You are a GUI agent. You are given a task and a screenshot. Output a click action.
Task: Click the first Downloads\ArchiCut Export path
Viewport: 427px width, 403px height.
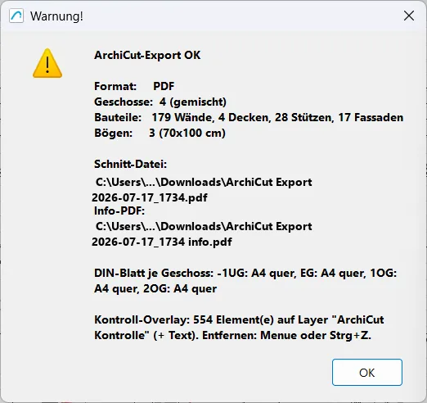point(204,182)
